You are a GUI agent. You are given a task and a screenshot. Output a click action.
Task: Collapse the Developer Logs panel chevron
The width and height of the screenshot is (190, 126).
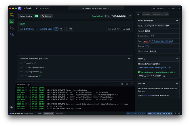132,84
